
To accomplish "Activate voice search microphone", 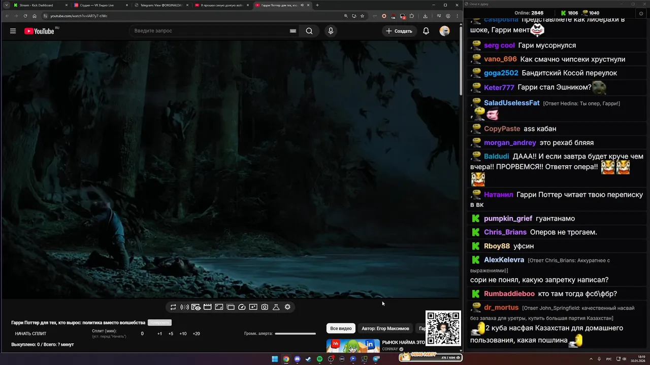I will 331,31.
